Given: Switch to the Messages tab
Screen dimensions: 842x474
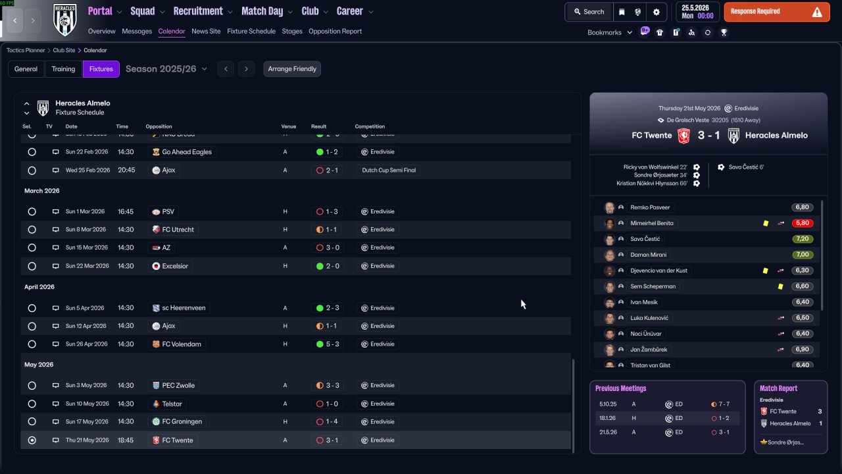Looking at the screenshot, I should pos(137,32).
